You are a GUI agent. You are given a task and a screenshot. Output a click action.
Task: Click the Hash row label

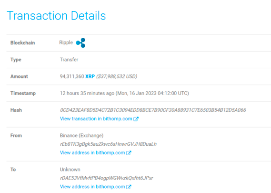16,110
